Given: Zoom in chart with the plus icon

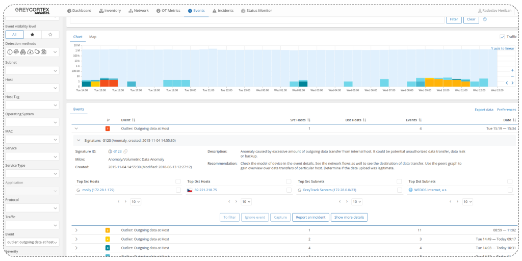Looking at the screenshot, I should point(512,70).
